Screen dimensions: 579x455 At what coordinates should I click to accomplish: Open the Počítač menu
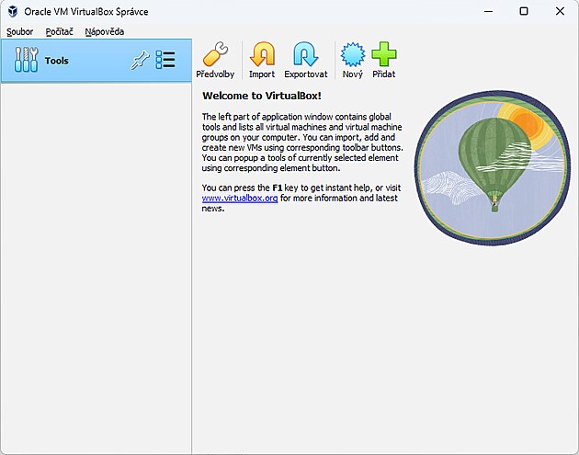click(59, 31)
